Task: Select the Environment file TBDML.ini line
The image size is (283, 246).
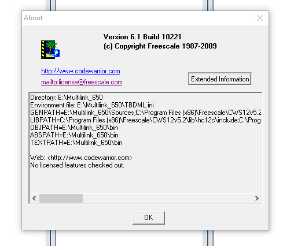Action: click(x=92, y=105)
